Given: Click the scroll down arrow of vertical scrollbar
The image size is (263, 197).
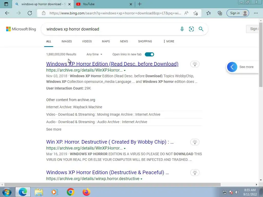Looking at the screenshot, I should pos(261,180).
